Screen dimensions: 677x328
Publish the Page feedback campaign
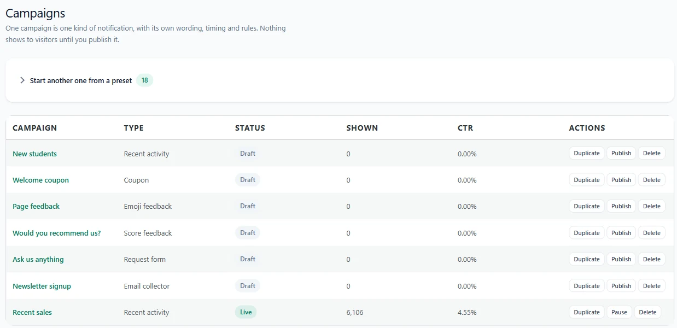[621, 206]
